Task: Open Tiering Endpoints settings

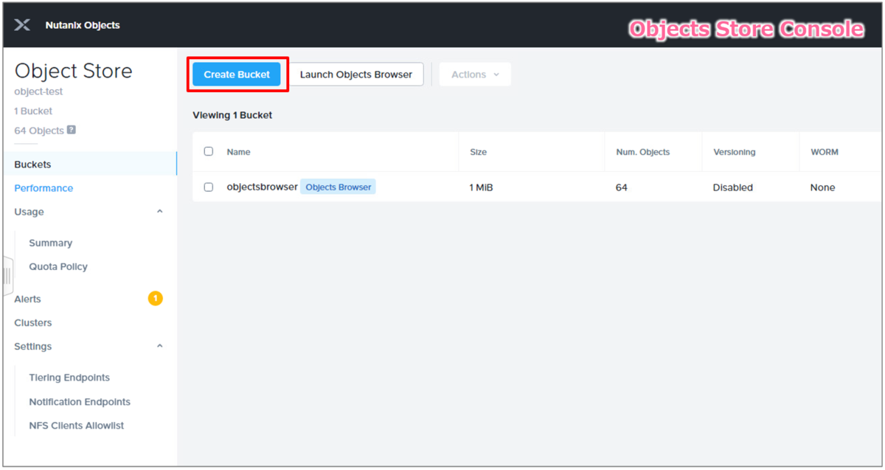Action: coord(69,378)
